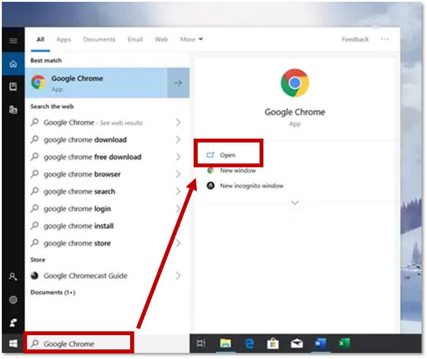This screenshot has height=359, width=427.
Task: Switch to the Web tab
Action: point(161,40)
